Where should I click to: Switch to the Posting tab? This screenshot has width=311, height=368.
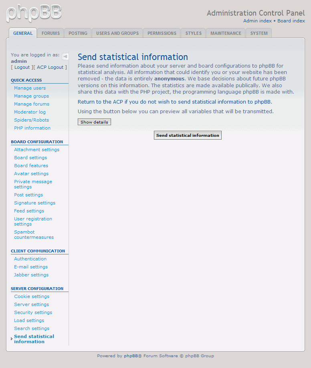(78, 33)
